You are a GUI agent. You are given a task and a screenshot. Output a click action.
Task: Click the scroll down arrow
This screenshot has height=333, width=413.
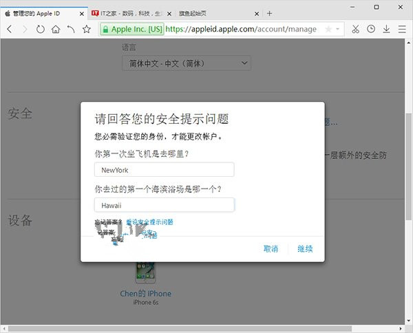(409, 321)
